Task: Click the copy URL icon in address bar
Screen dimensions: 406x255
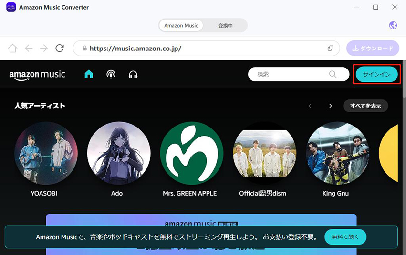Action: click(331, 48)
